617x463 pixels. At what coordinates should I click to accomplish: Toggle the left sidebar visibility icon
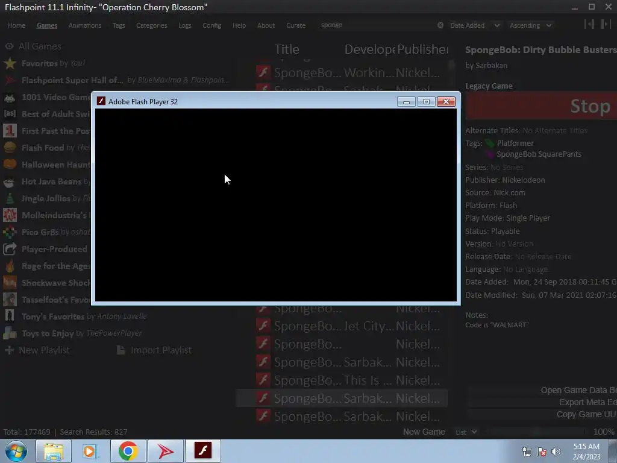pos(589,24)
